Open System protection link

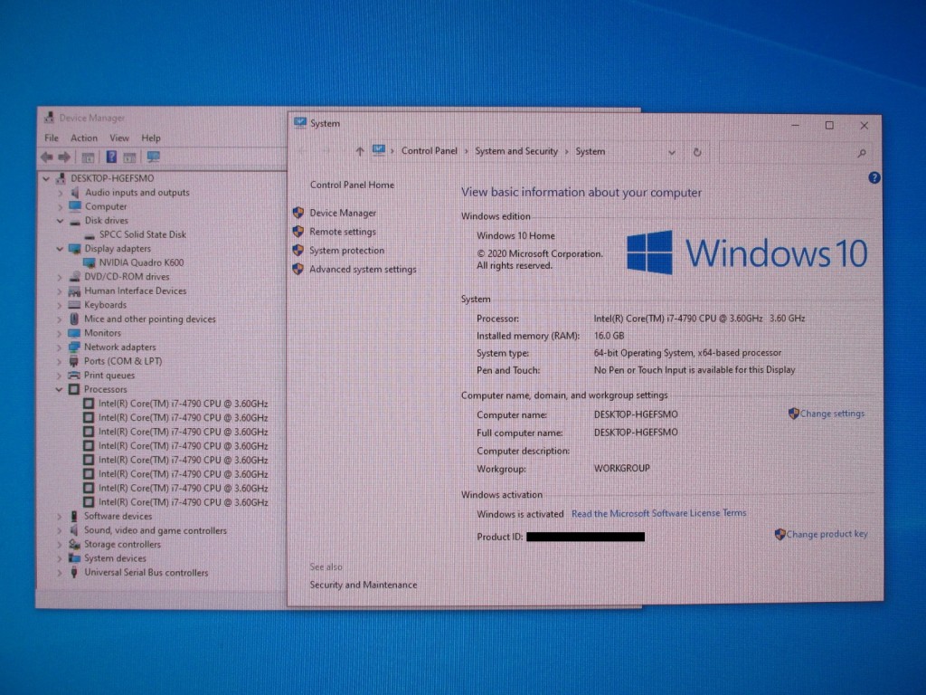[x=346, y=251]
